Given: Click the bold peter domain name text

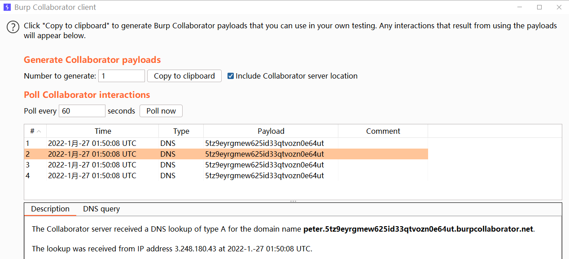Looking at the screenshot, I should (x=418, y=229).
